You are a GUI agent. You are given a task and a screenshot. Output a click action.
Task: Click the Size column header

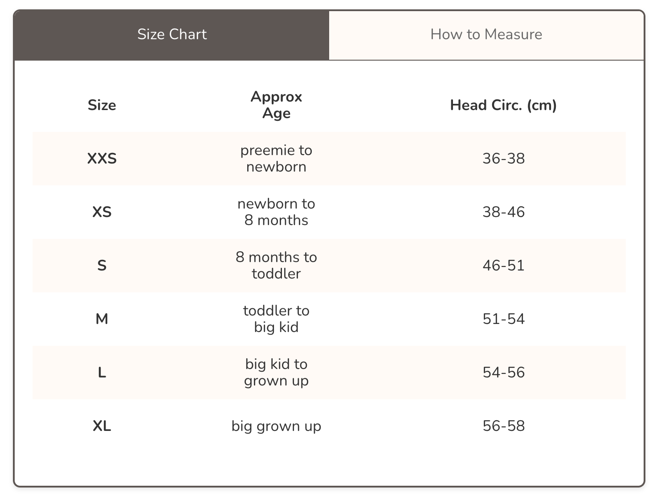(102, 105)
